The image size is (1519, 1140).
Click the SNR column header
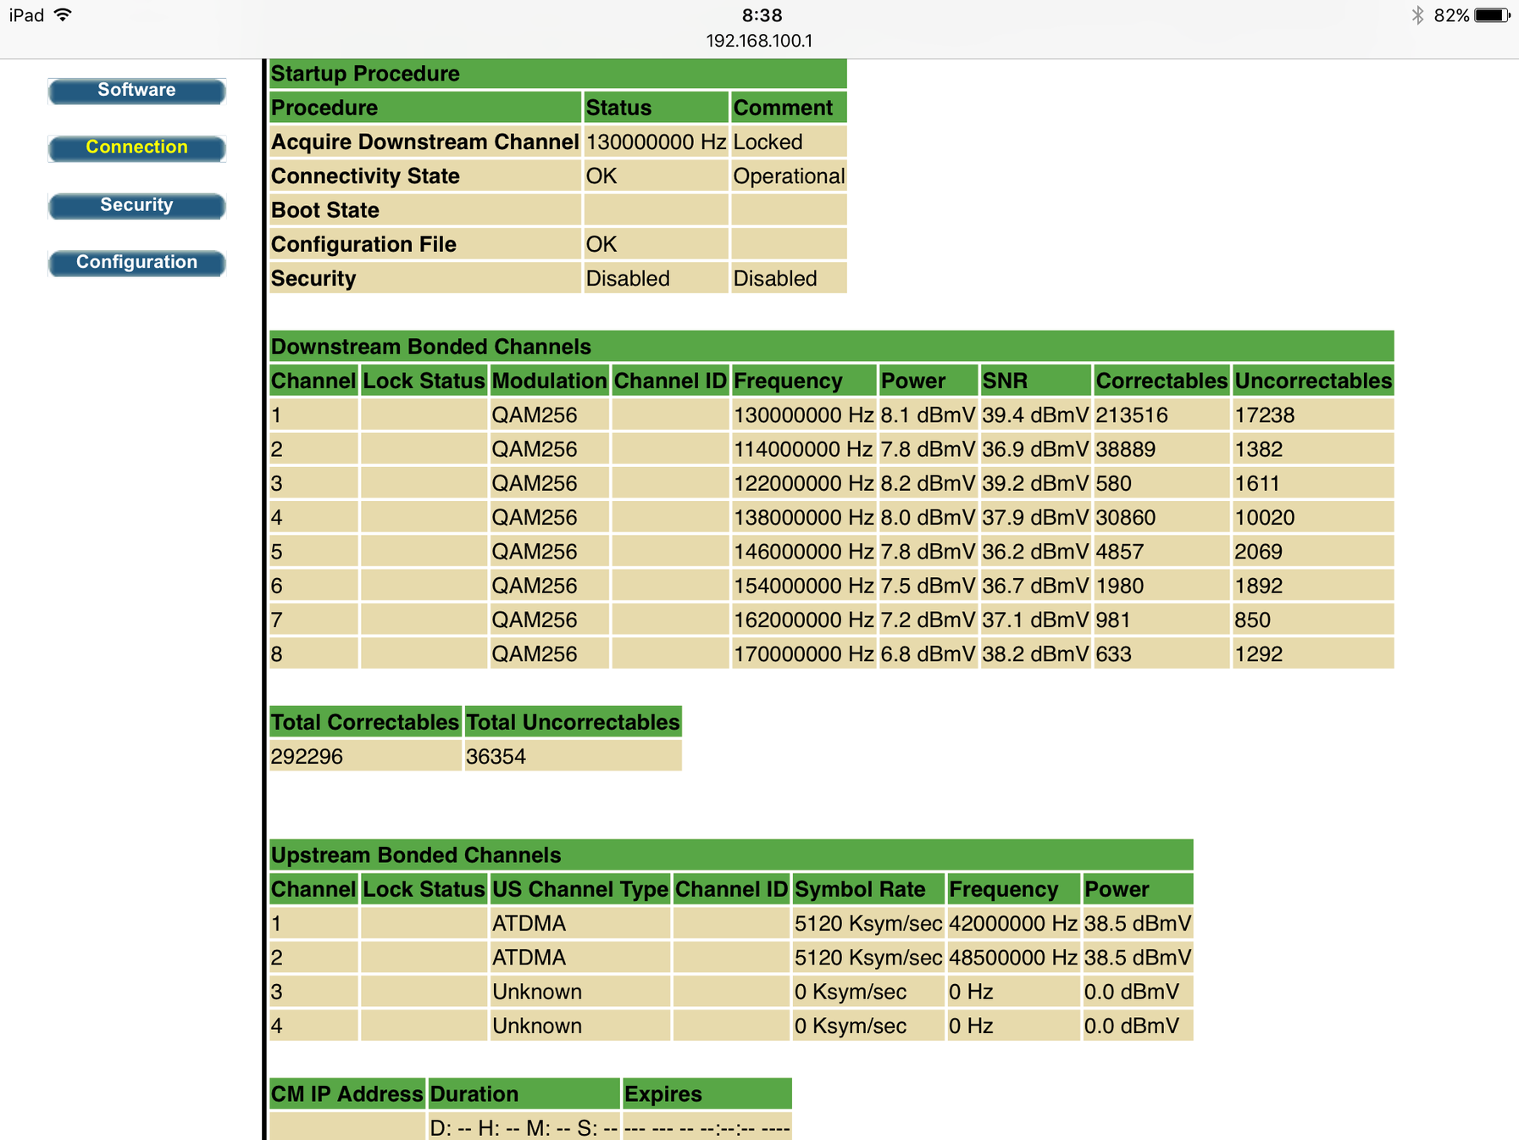[1035, 381]
